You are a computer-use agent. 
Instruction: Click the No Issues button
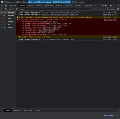tap(110, 9)
